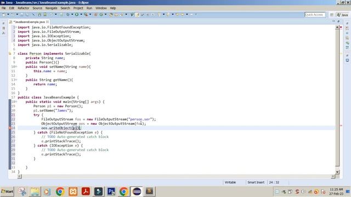This screenshot has width=351, height=197.
Task: Collapse the getName method fold at line 13
Action: (16, 80)
